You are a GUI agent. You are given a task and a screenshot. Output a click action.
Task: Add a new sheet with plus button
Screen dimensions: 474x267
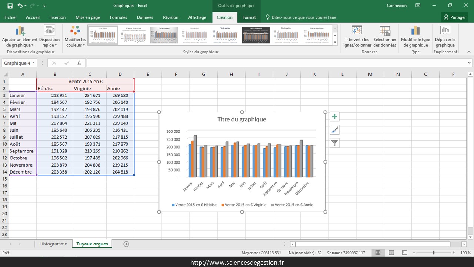126,244
